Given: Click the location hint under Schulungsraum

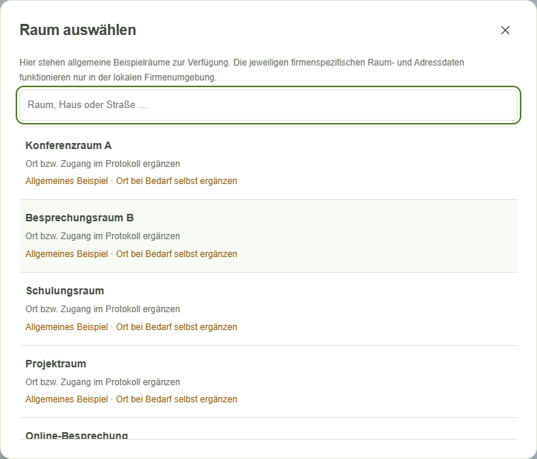Looking at the screenshot, I should [103, 309].
